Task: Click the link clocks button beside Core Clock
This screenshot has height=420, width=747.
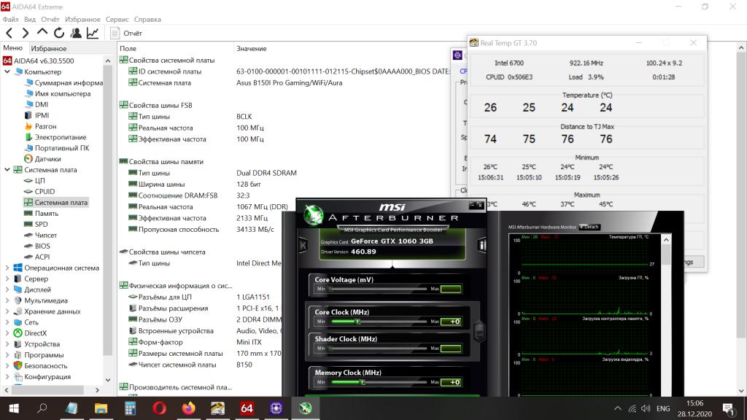Action: point(479,331)
